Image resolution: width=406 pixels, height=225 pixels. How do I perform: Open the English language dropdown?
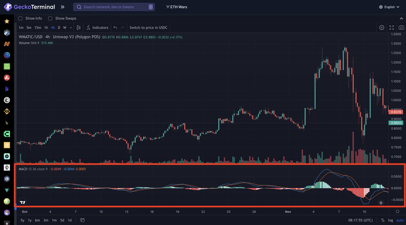click(389, 7)
